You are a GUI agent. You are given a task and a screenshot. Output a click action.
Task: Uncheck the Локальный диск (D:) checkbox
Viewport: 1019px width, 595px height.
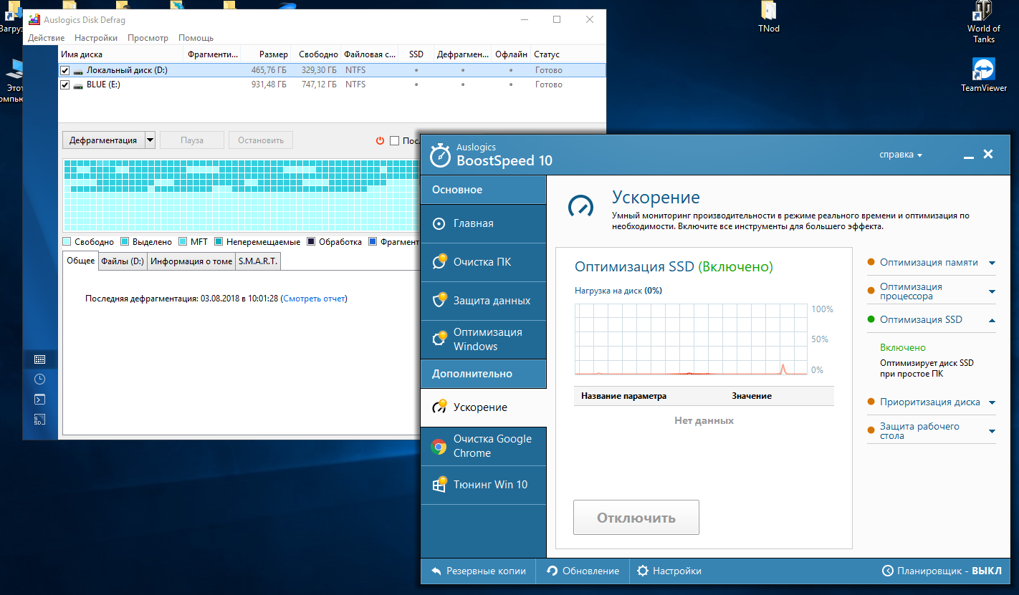[x=65, y=70]
